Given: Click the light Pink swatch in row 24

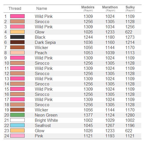Looking at the screenshot, I should click(x=17, y=136).
